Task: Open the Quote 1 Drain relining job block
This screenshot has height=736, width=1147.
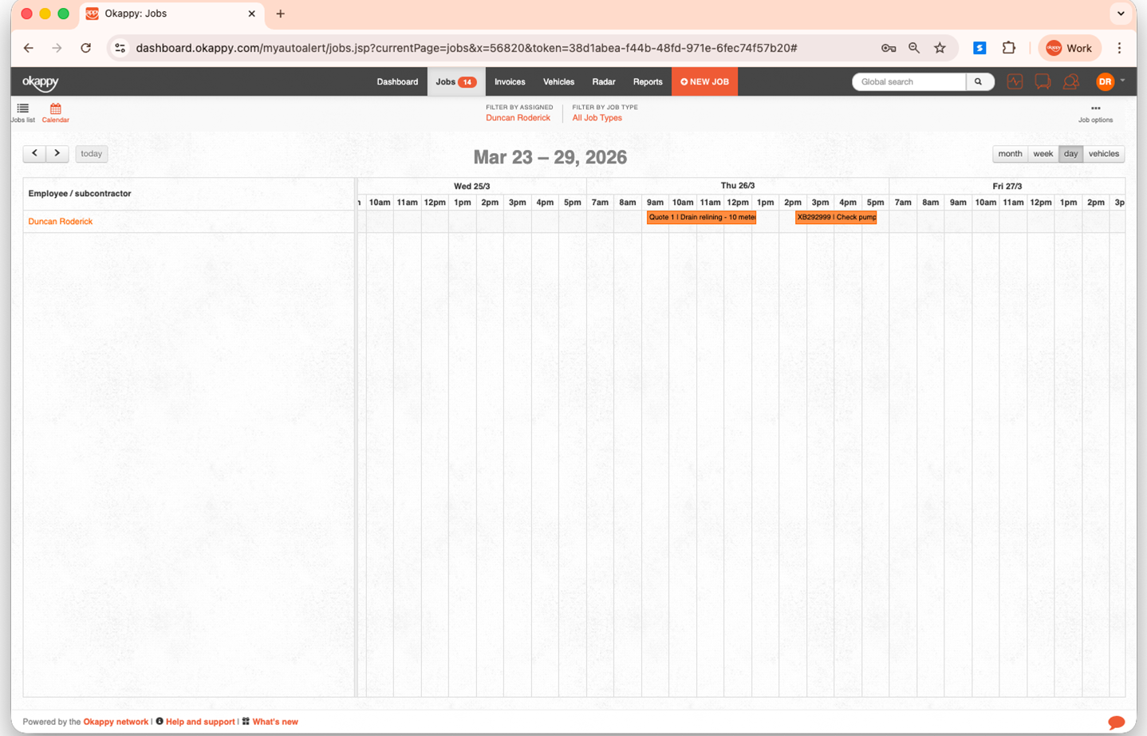Action: click(701, 218)
